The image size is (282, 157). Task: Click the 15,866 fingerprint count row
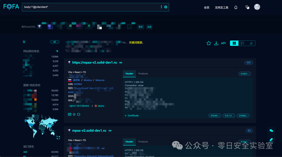41,57
